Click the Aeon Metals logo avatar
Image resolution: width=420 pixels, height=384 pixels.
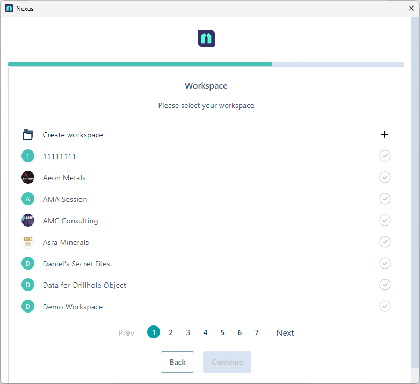28,177
